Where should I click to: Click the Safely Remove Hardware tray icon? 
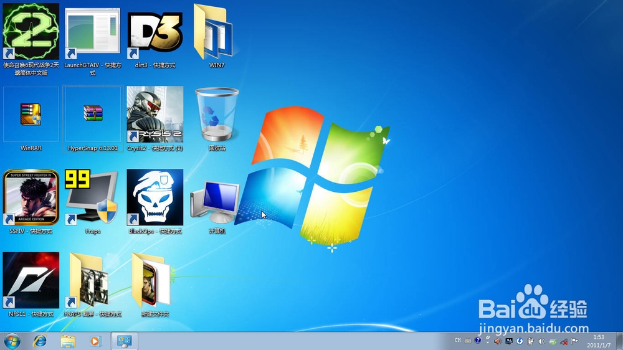point(553,342)
